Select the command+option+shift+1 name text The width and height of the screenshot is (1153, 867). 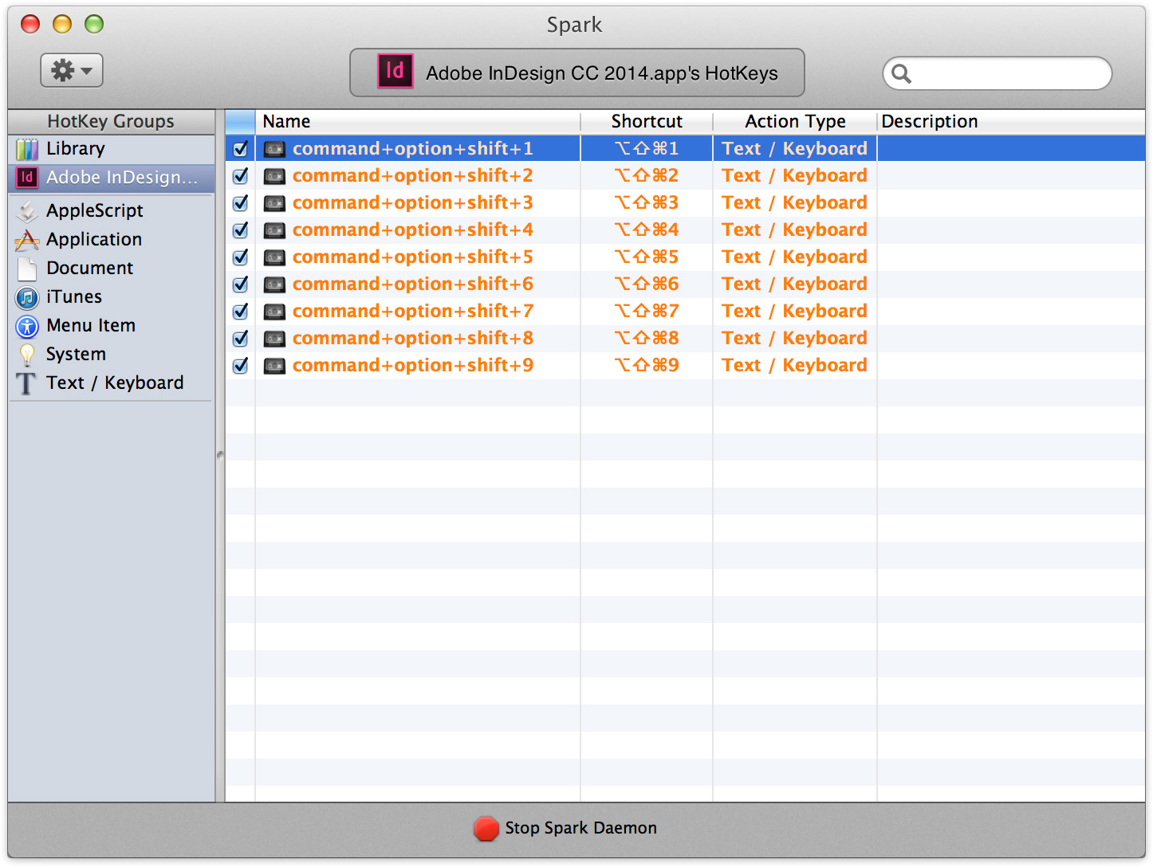pyautogui.click(x=413, y=149)
